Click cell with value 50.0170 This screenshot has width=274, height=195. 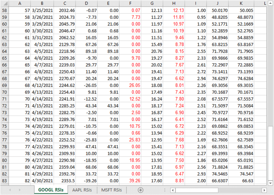click(x=218, y=10)
